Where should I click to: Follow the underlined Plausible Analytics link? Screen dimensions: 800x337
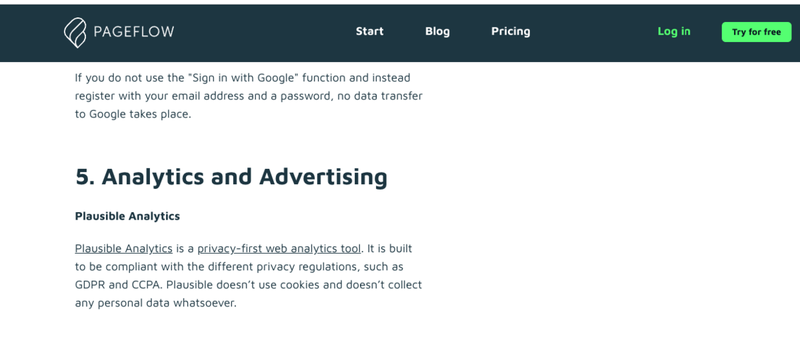pos(123,248)
